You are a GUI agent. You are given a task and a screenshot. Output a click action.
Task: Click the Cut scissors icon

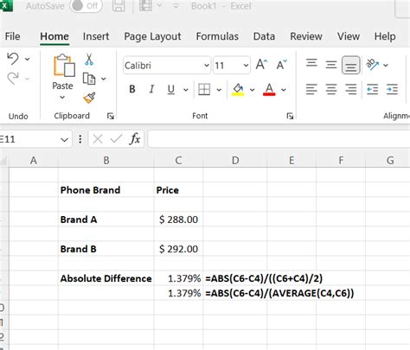(89, 60)
